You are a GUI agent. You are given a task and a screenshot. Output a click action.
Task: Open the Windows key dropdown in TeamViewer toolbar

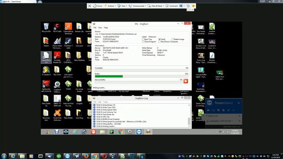tap(182, 6)
